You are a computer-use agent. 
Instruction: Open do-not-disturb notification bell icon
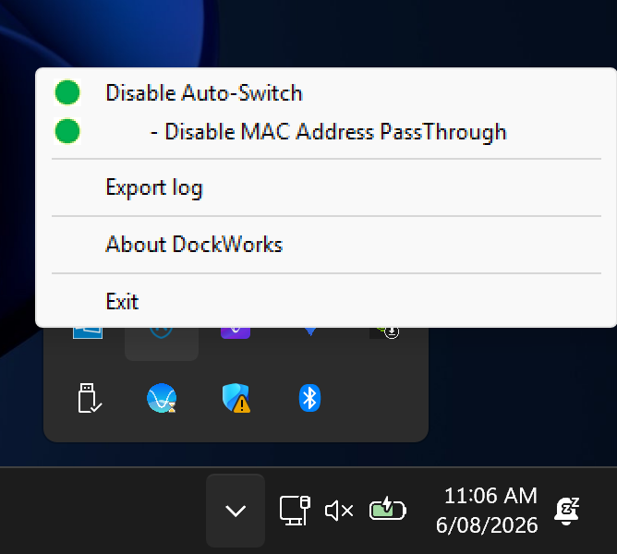(566, 511)
